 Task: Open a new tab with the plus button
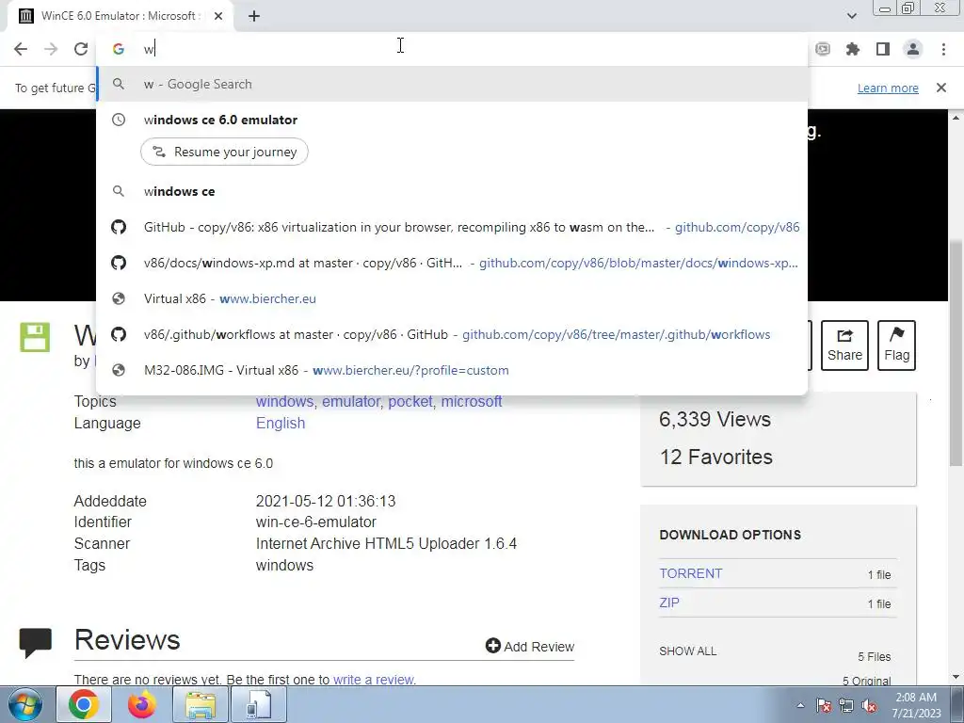click(254, 16)
